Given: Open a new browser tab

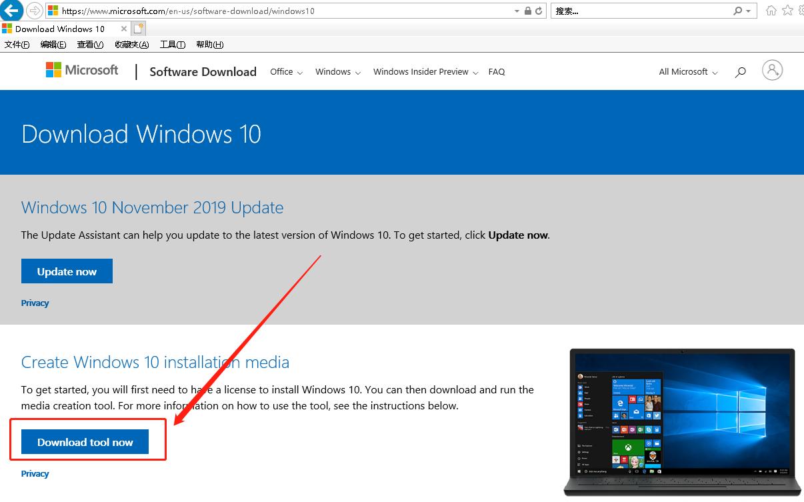Looking at the screenshot, I should click(139, 29).
